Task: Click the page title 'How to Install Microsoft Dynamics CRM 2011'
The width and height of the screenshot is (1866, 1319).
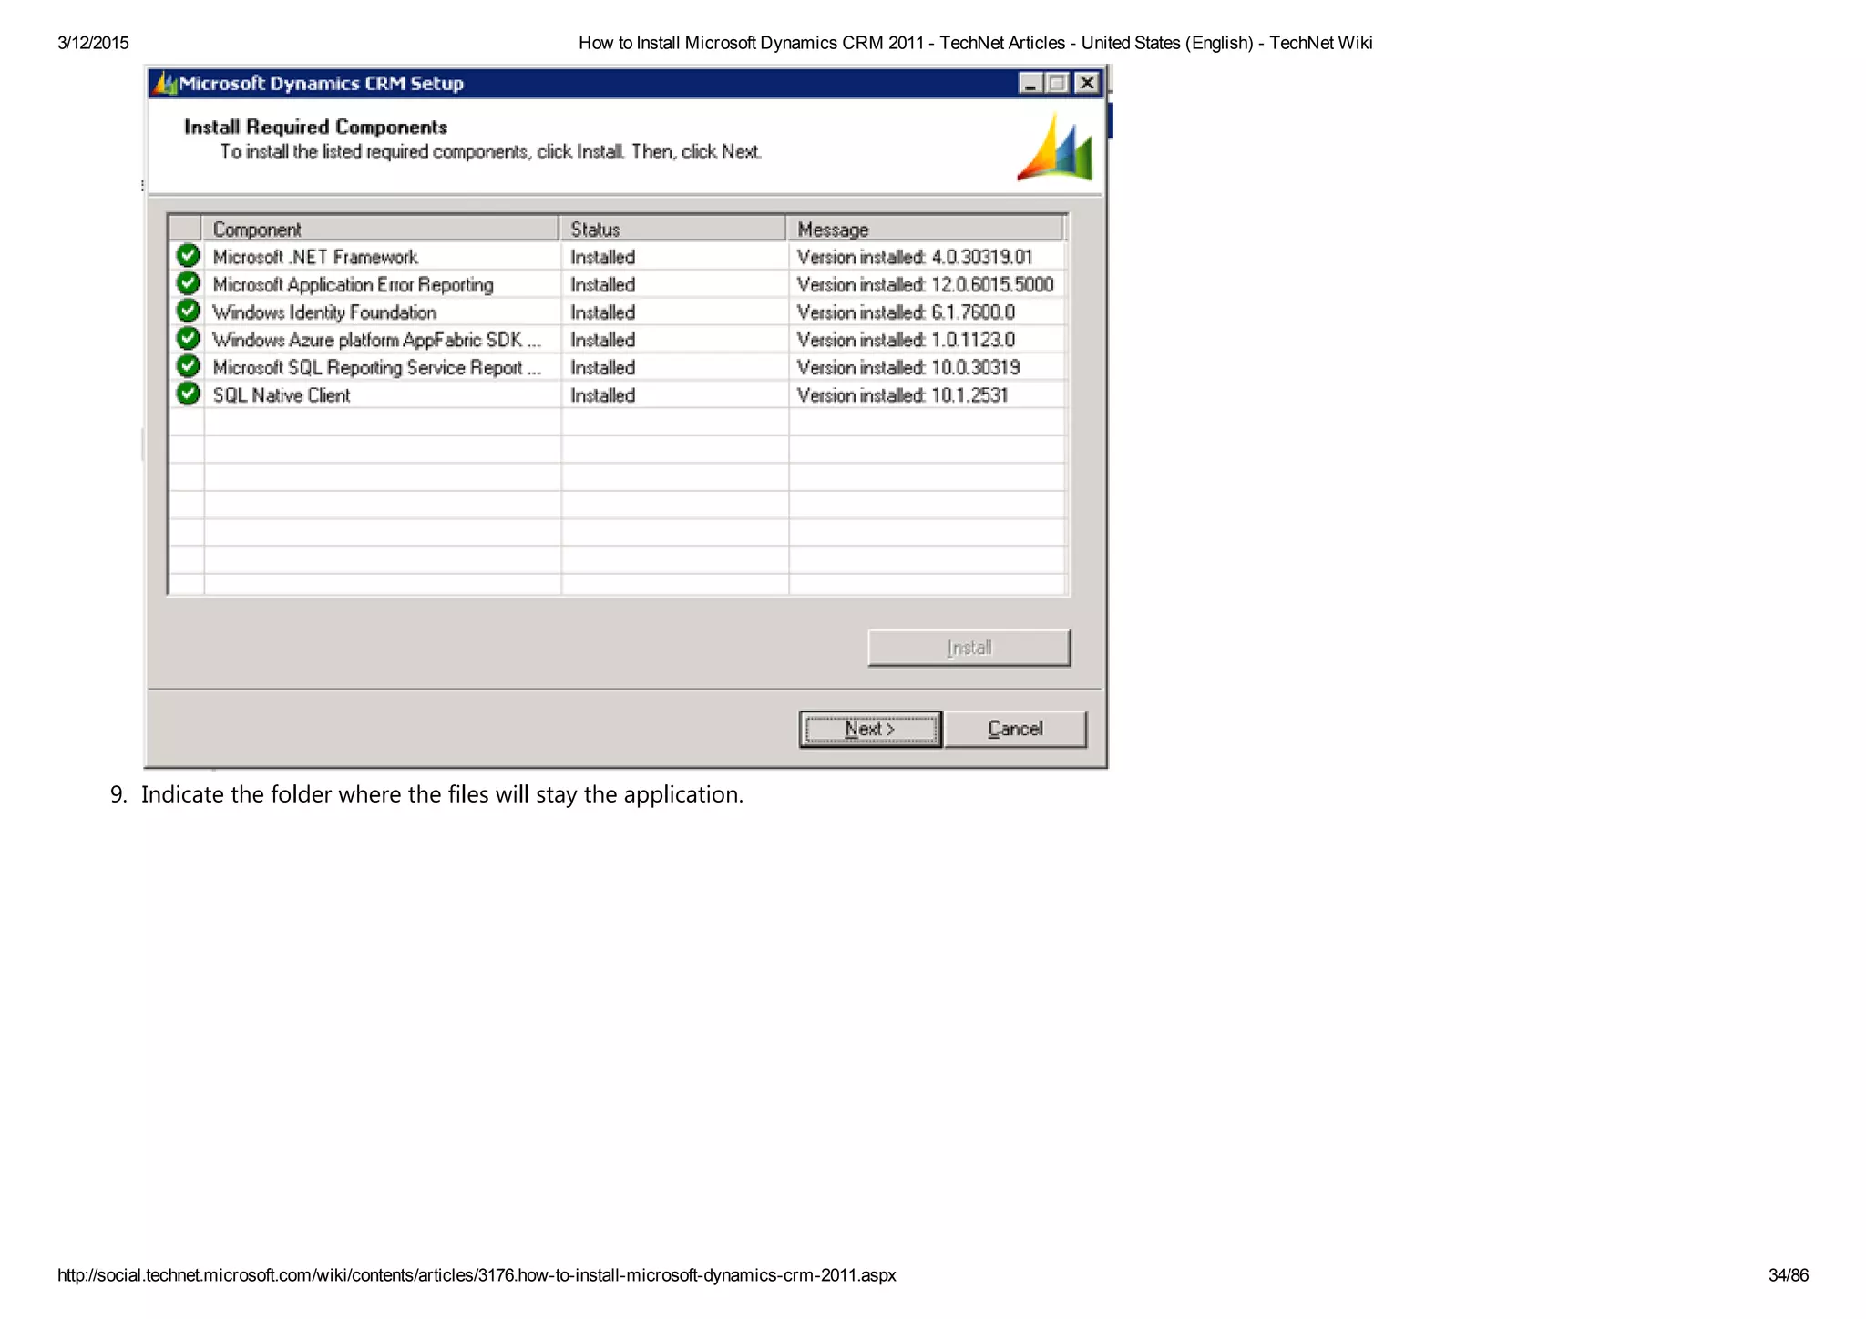Action: coord(751,43)
